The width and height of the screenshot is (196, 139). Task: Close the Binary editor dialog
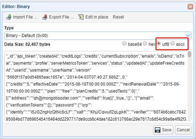tap(190, 7)
